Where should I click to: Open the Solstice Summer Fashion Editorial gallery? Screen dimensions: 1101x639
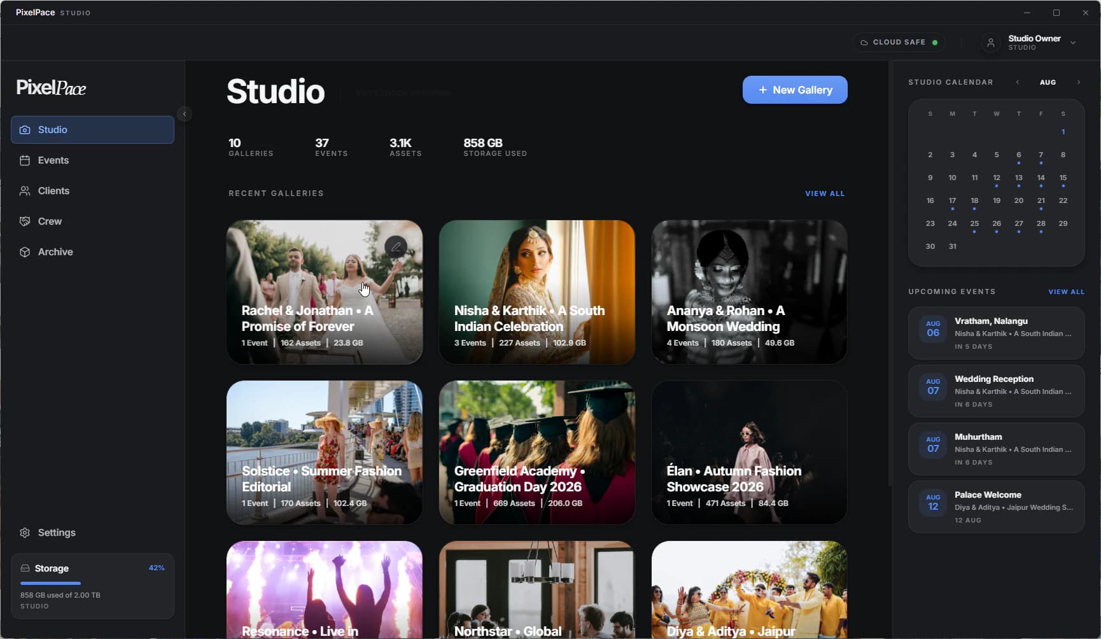click(325, 453)
